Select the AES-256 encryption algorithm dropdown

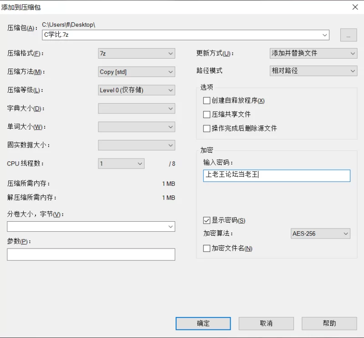coord(320,234)
